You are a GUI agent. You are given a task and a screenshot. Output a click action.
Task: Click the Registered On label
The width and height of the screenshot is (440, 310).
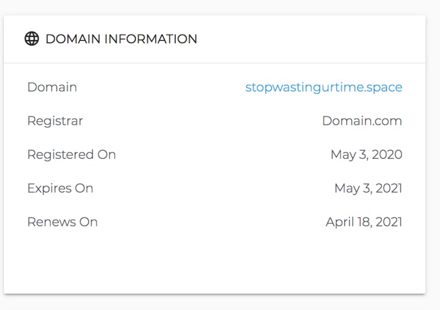(x=72, y=154)
